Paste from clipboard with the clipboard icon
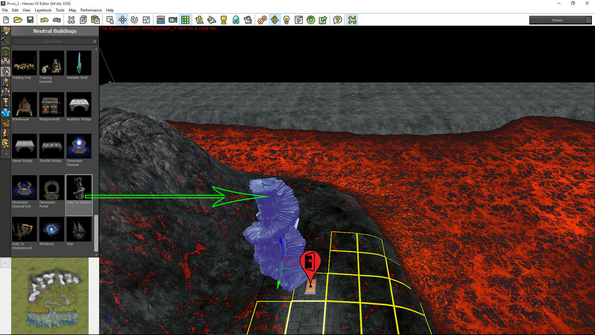Image resolution: width=595 pixels, height=335 pixels. [x=95, y=20]
